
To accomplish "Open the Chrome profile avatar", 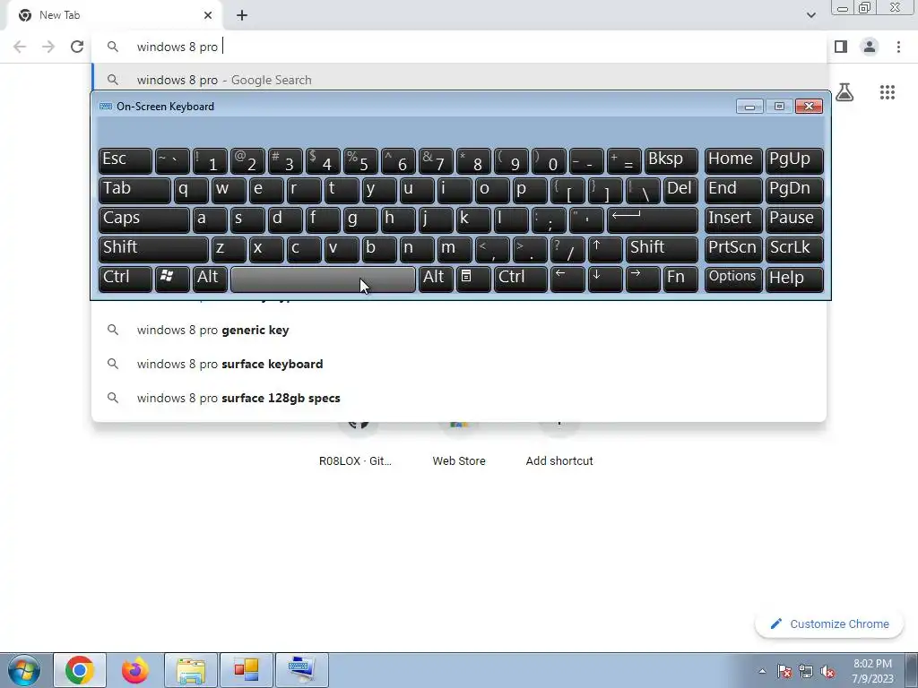I will point(870,47).
